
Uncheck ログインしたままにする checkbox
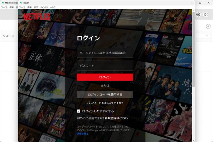tap(79, 111)
